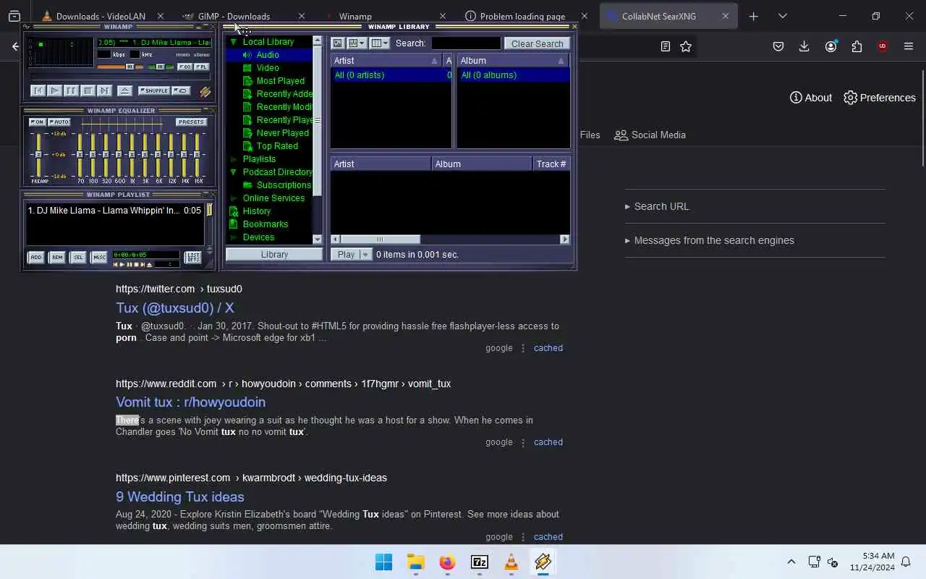926x579 pixels.
Task: Click the Winamp balance slider
Action: pyautogui.click(x=161, y=67)
